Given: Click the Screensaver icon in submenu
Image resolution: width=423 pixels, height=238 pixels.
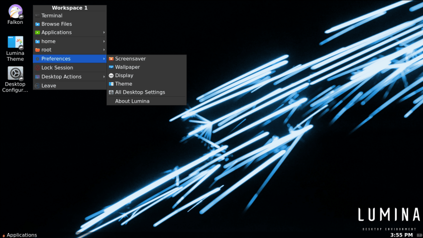Looking at the screenshot, I should tap(111, 59).
